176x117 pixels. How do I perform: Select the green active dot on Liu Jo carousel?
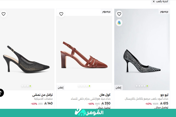coord(147,86)
